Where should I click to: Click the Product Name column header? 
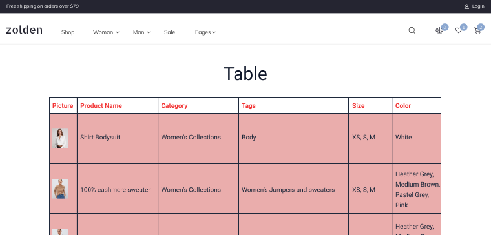click(x=118, y=105)
